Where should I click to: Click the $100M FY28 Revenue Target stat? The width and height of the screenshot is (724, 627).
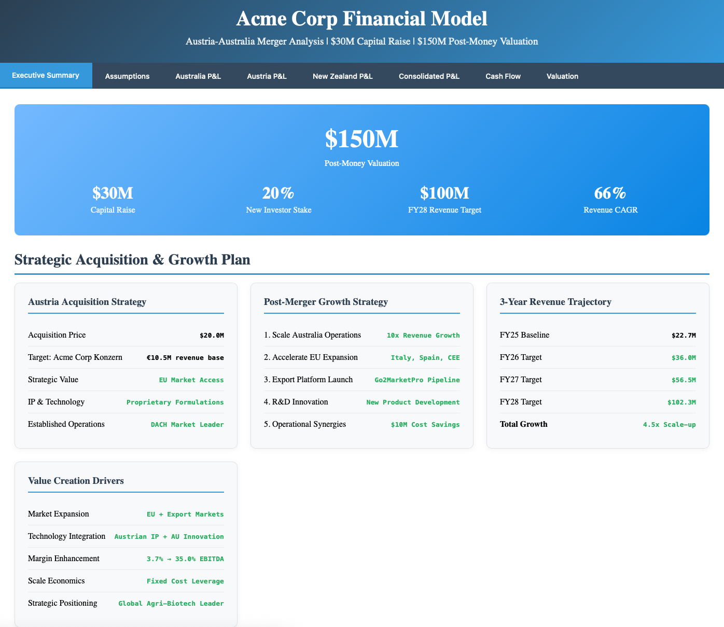[x=444, y=193]
